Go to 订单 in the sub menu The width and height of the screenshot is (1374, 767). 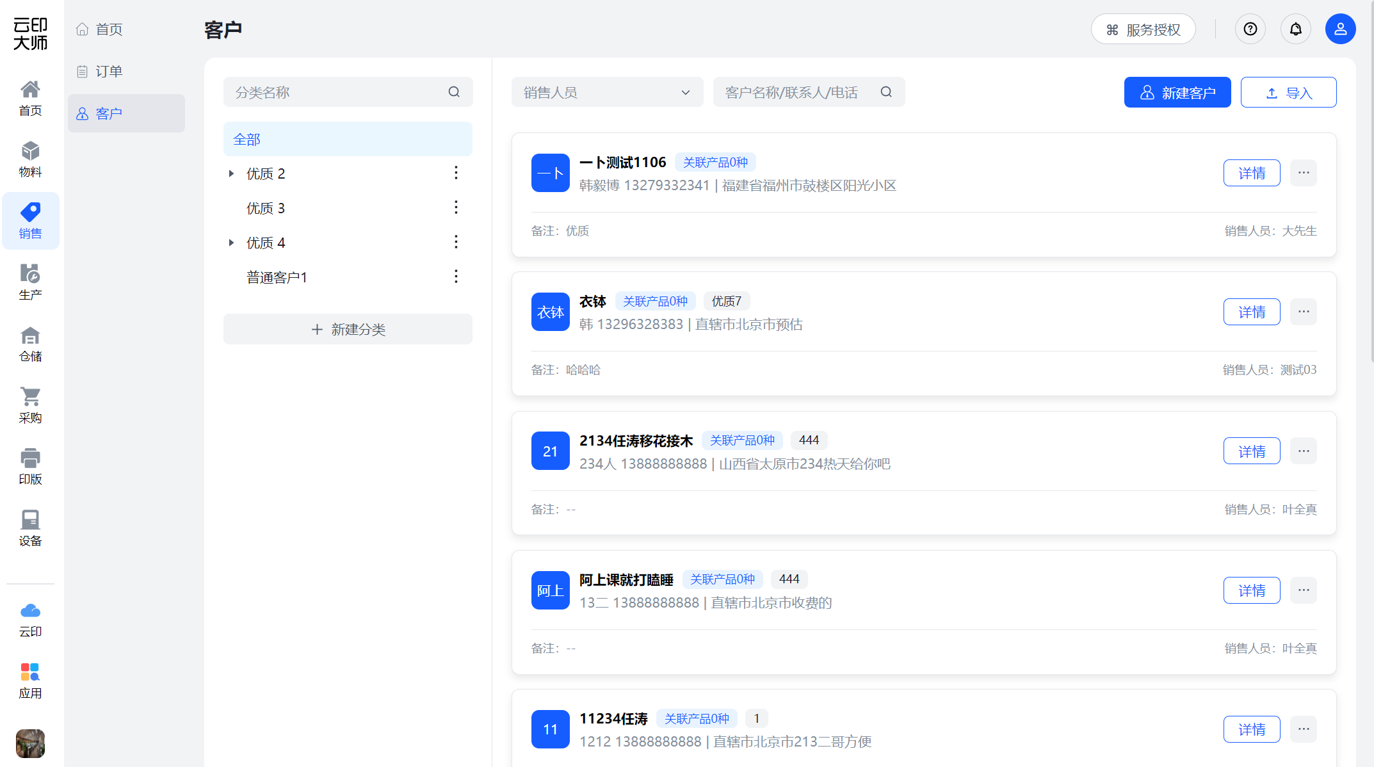tap(126, 72)
